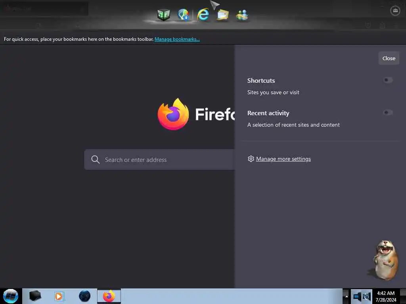Click the taskbar clock showing 4:42 AM
Screen dimensions: 406x304
pos(386,296)
